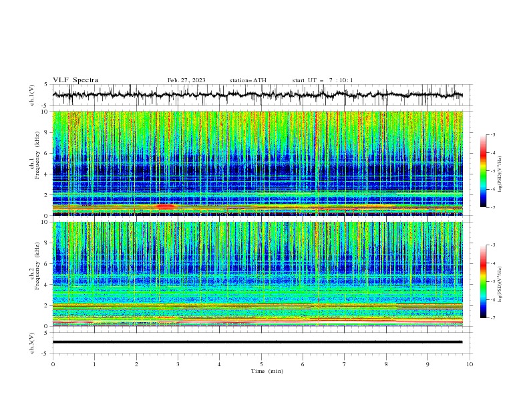Click the "ch.1(V)" axis label

tap(32, 95)
